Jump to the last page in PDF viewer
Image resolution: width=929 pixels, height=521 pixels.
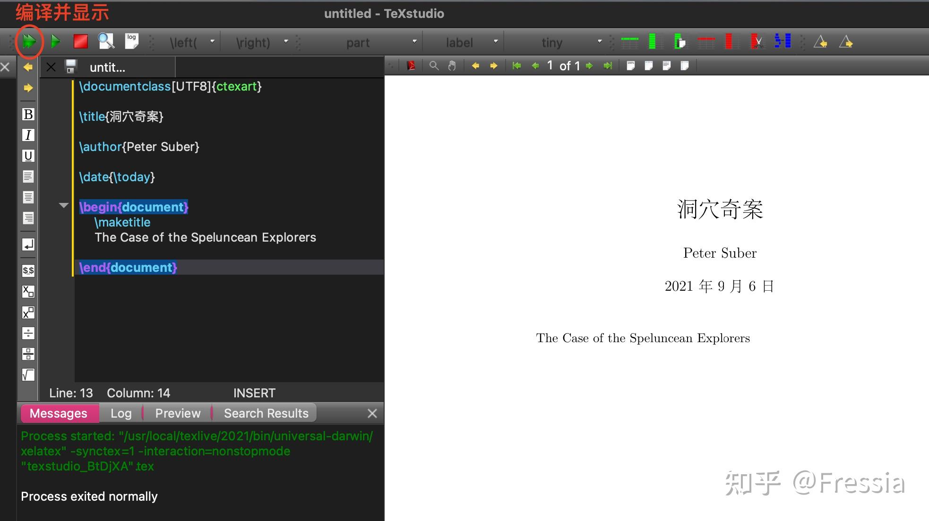tap(608, 66)
